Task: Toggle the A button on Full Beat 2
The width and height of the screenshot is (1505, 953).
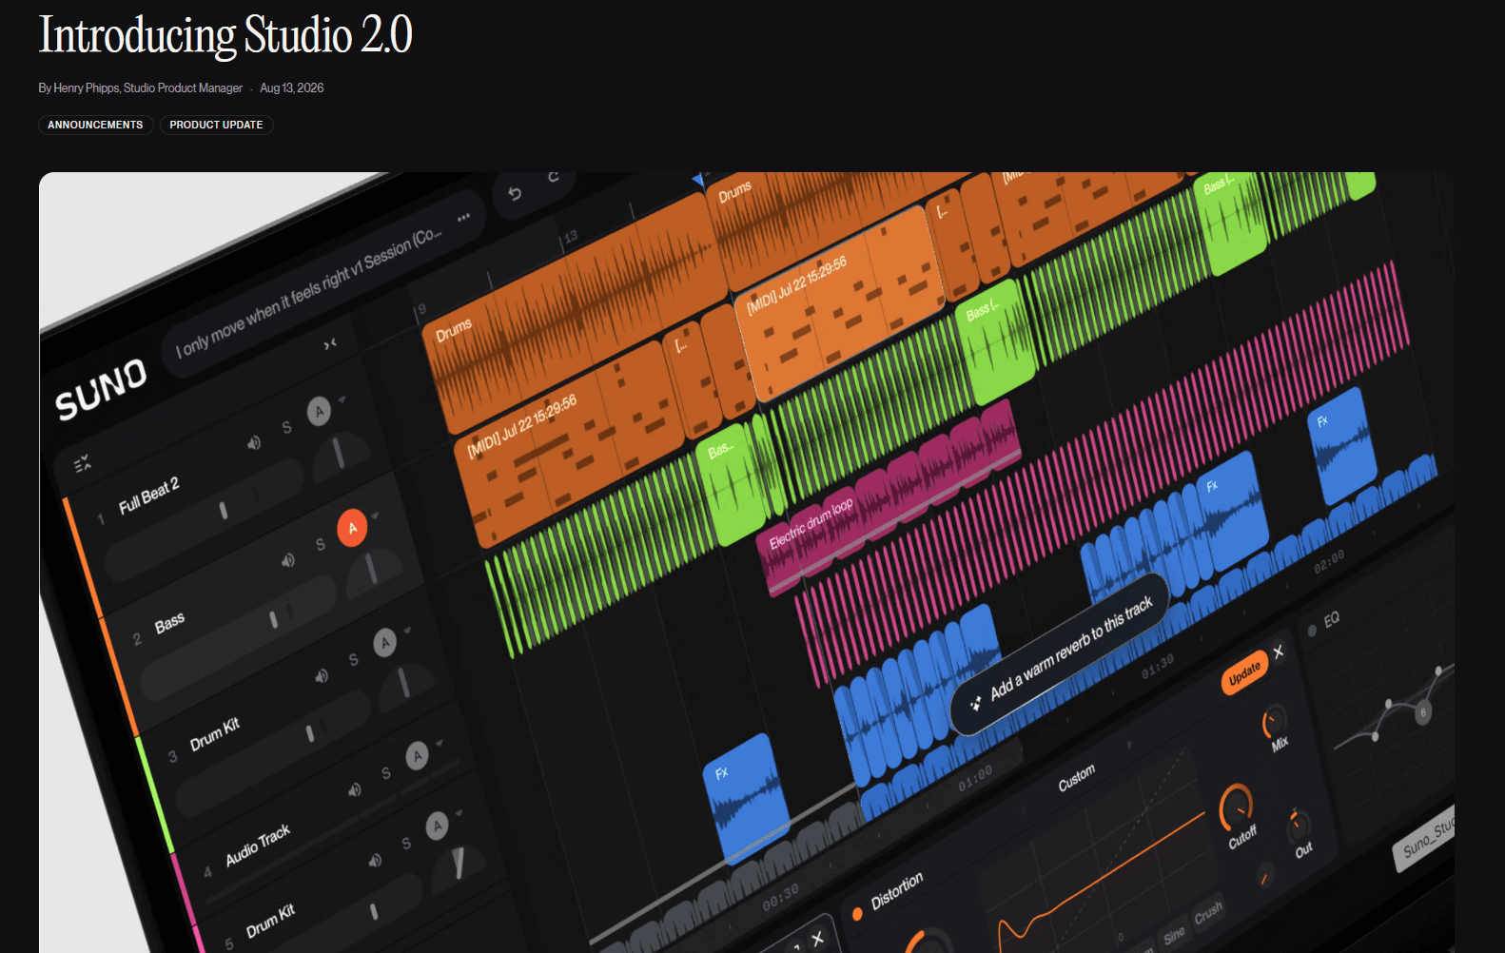Action: (x=319, y=412)
